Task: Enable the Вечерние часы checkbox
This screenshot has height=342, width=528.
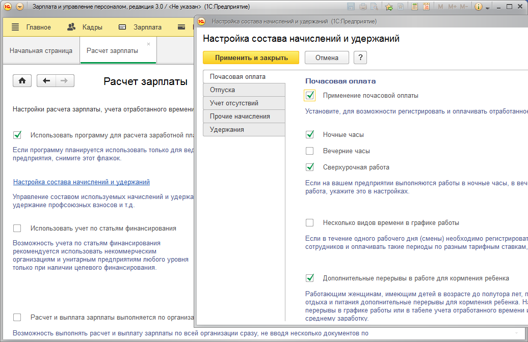Action: (x=310, y=151)
